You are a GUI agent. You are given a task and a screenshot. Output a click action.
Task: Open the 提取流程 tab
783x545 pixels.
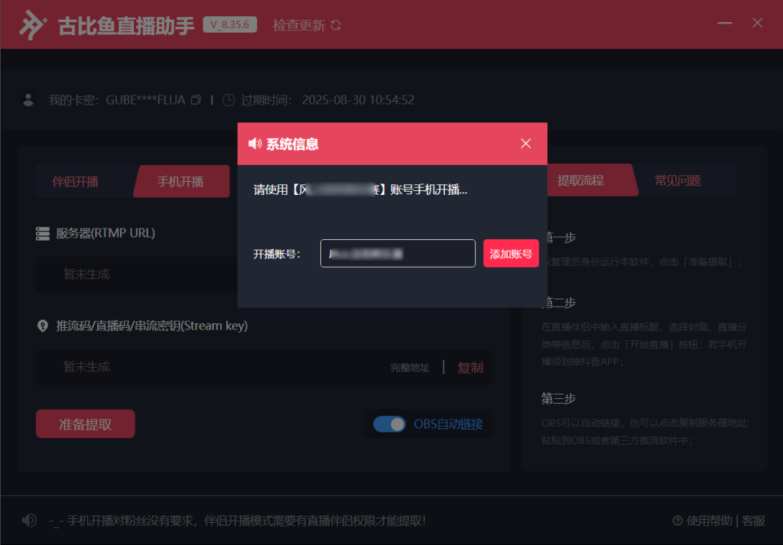click(580, 180)
